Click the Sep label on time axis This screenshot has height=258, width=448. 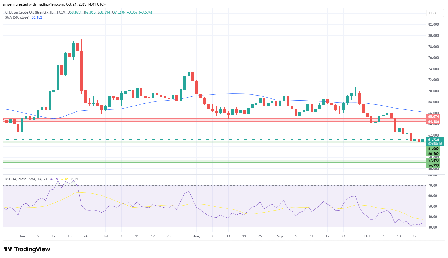tap(280, 236)
